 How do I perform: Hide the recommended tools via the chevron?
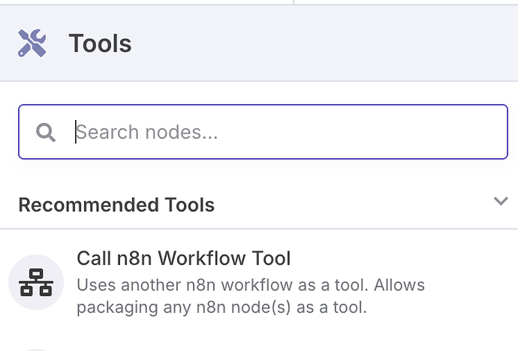point(501,201)
